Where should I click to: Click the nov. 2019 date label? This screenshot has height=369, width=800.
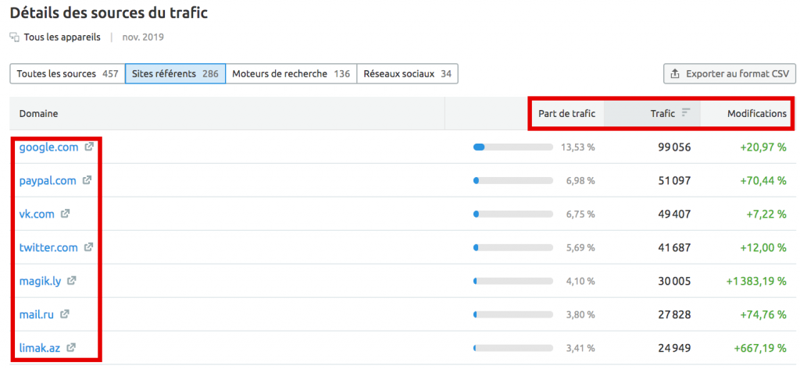coord(143,37)
